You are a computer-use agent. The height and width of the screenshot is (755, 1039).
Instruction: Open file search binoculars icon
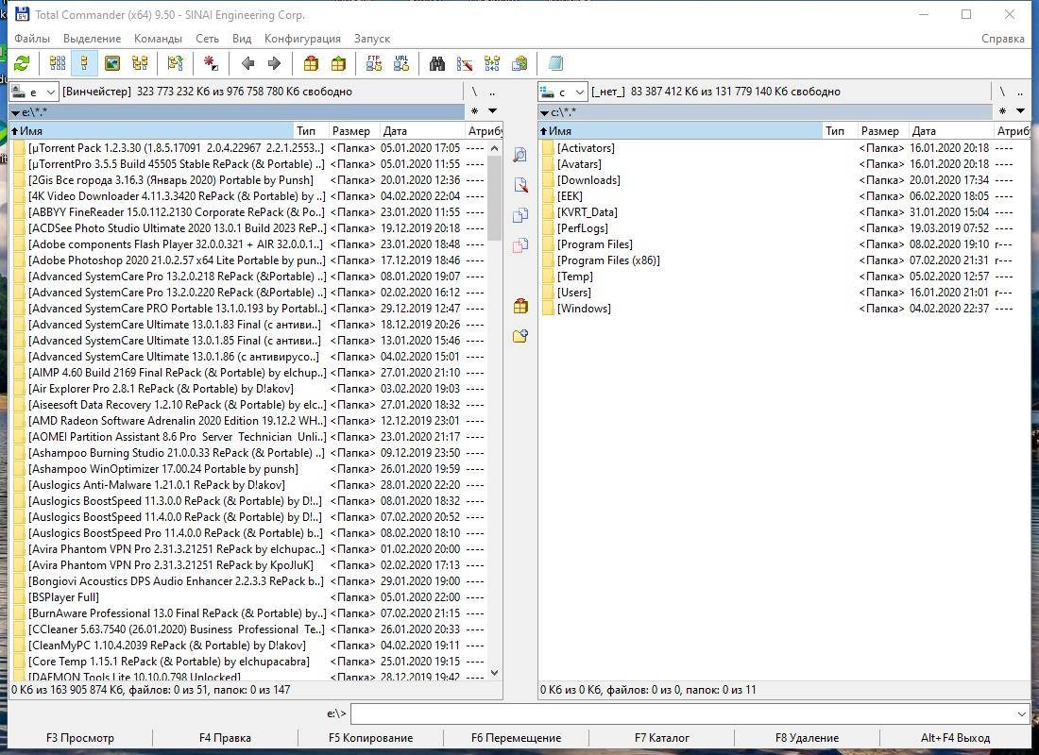pos(436,63)
